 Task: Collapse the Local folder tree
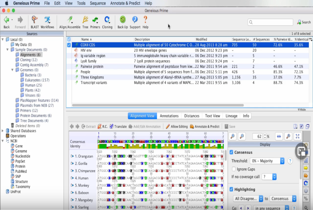(x=3, y=39)
